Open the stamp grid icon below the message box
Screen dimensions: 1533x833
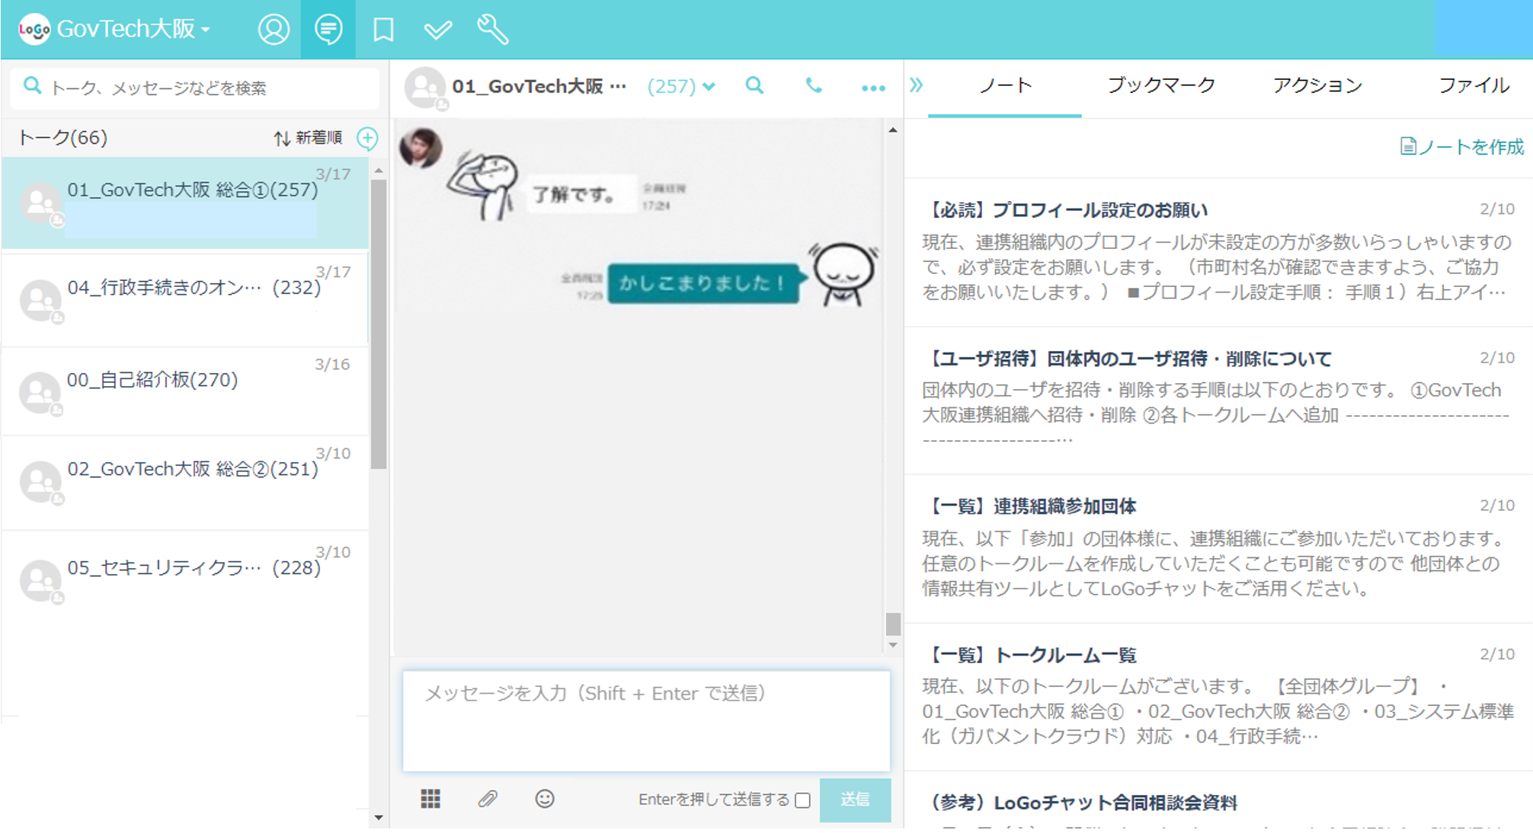tap(431, 799)
